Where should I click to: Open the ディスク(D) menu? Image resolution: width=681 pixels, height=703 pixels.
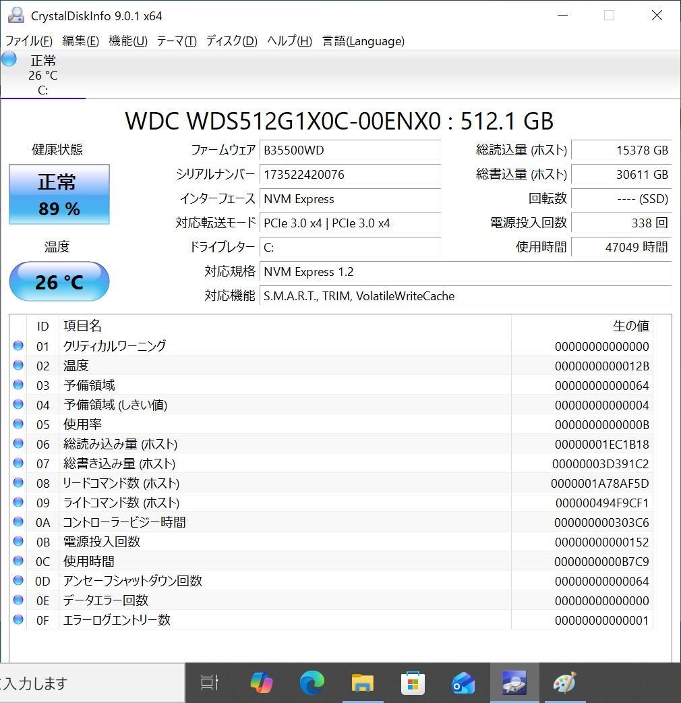click(231, 41)
